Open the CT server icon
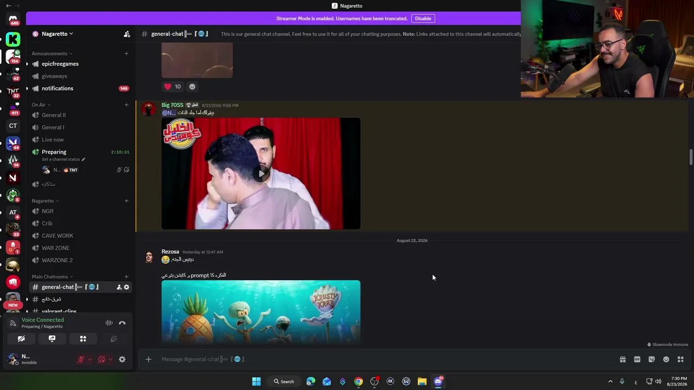Viewport: 694px width, 390px height. click(x=13, y=126)
